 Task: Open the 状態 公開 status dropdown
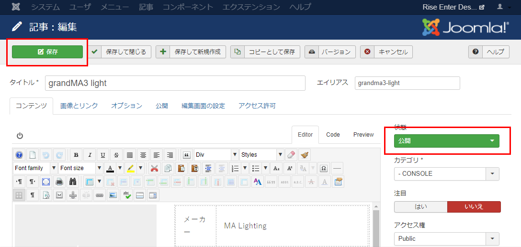447,141
